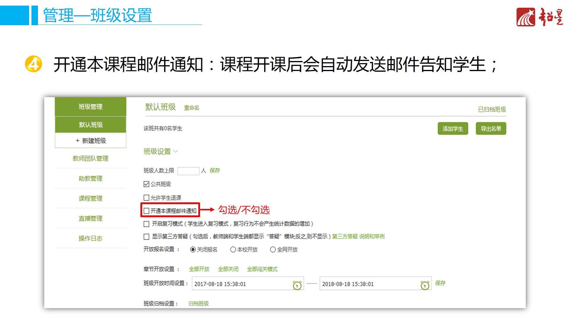Enable 允许学生退课 checkbox
Image resolution: width=570 pixels, height=320 pixels.
pos(146,198)
